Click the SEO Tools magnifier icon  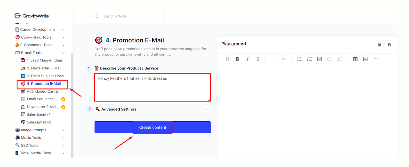17,145
